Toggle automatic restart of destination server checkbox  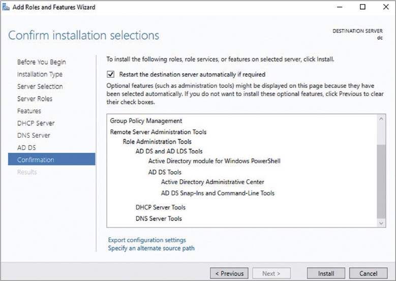point(111,74)
